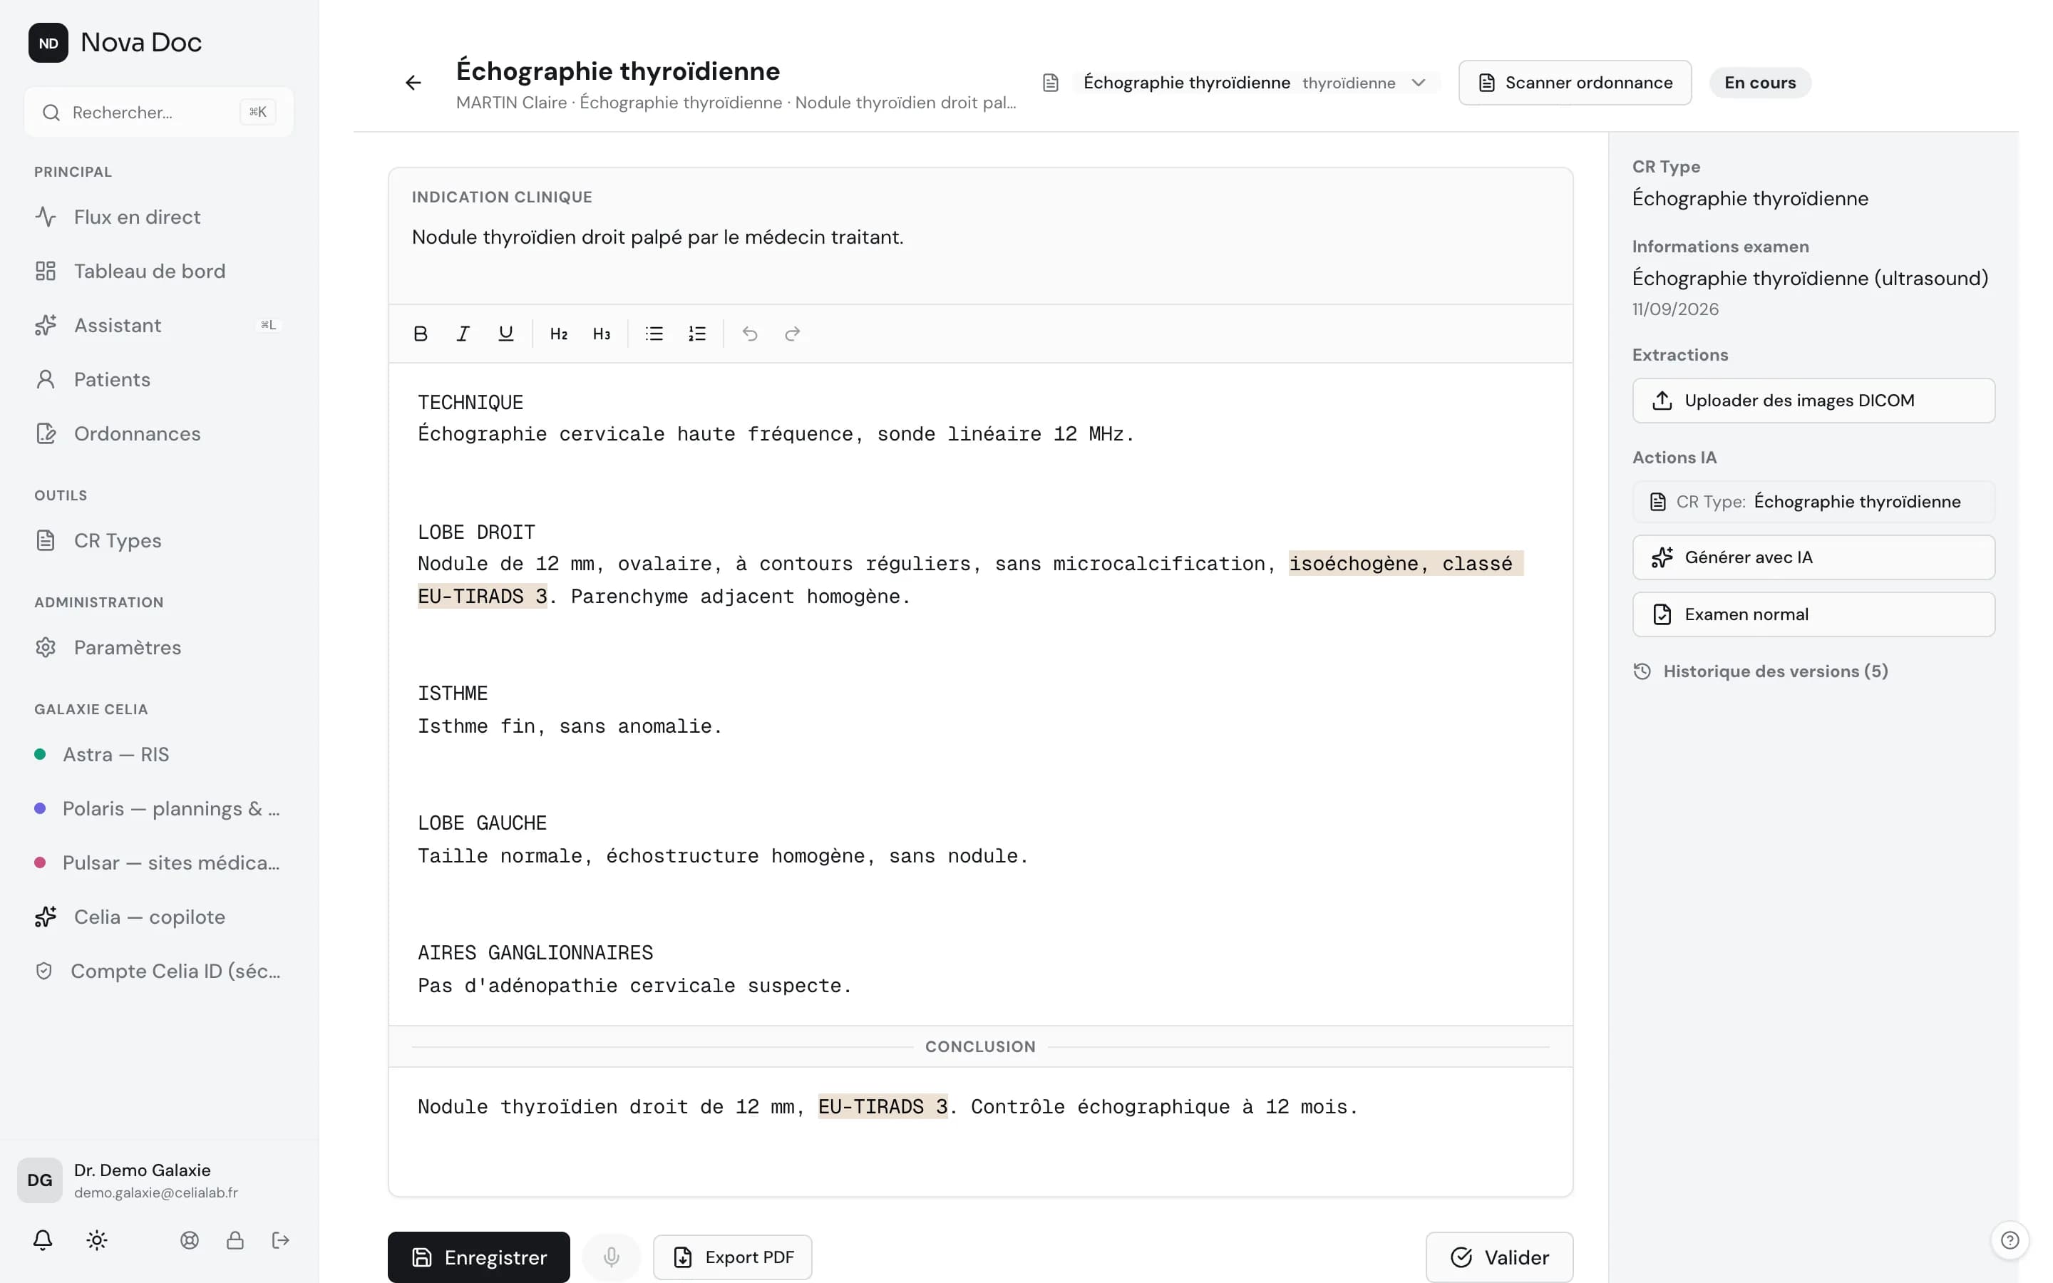Image resolution: width=2053 pixels, height=1283 pixels.
Task: Expand Historique des versions (5)
Action: click(1760, 671)
